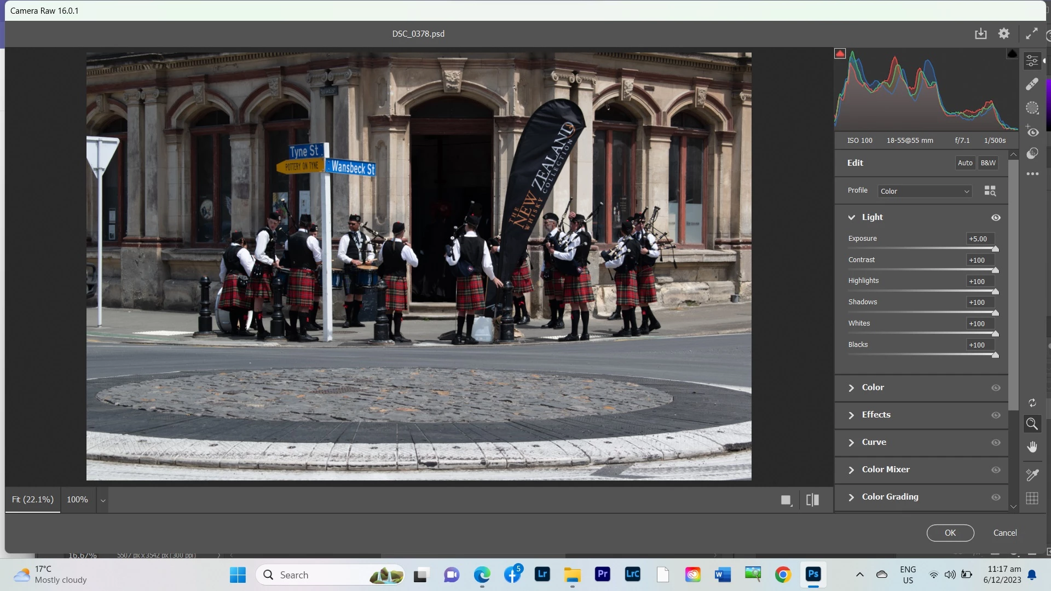Screen dimensions: 1051x591
Task: Select the Red Eye removal tool
Action: (1032, 131)
